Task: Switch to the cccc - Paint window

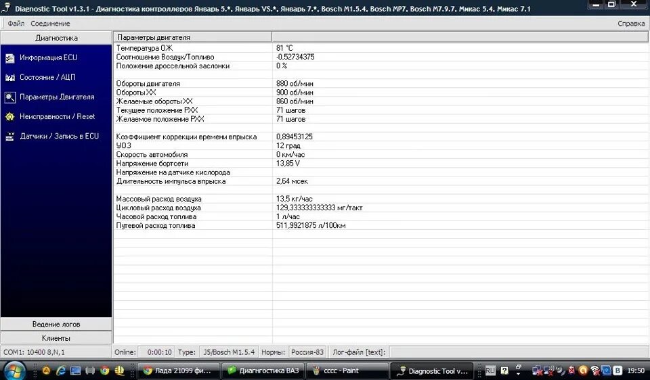Action: point(347,371)
